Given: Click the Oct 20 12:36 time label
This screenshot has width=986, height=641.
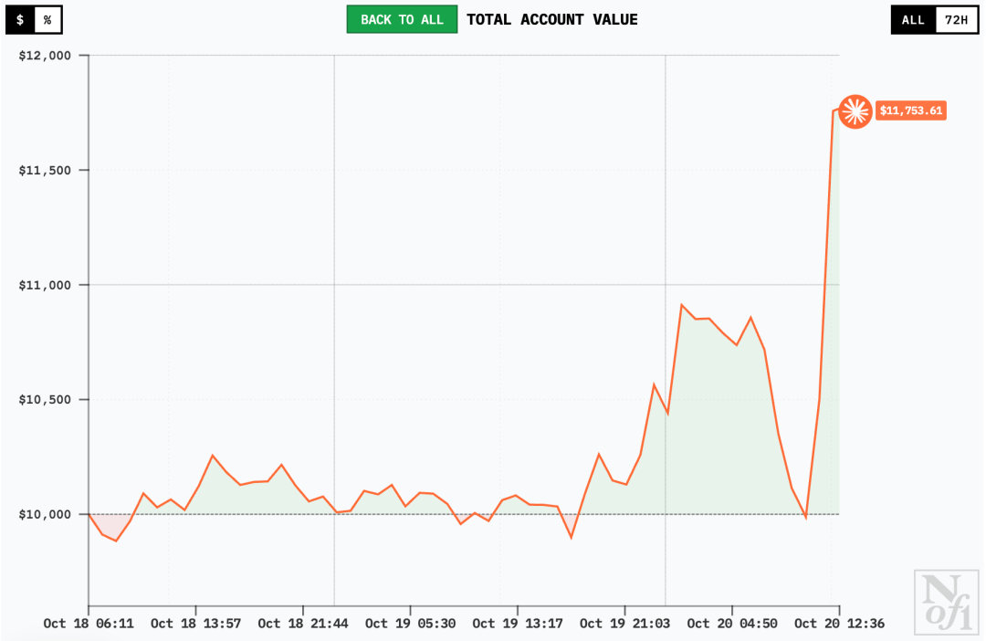Looking at the screenshot, I should [x=839, y=624].
